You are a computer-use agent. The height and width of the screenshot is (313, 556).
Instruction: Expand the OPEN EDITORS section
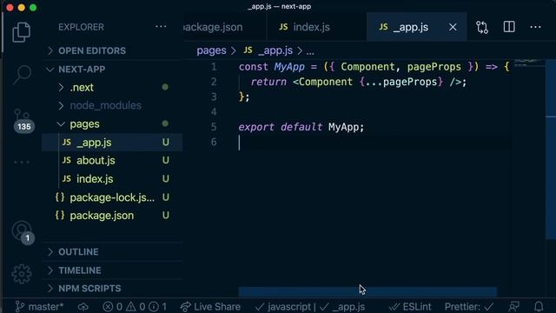pyautogui.click(x=112, y=50)
